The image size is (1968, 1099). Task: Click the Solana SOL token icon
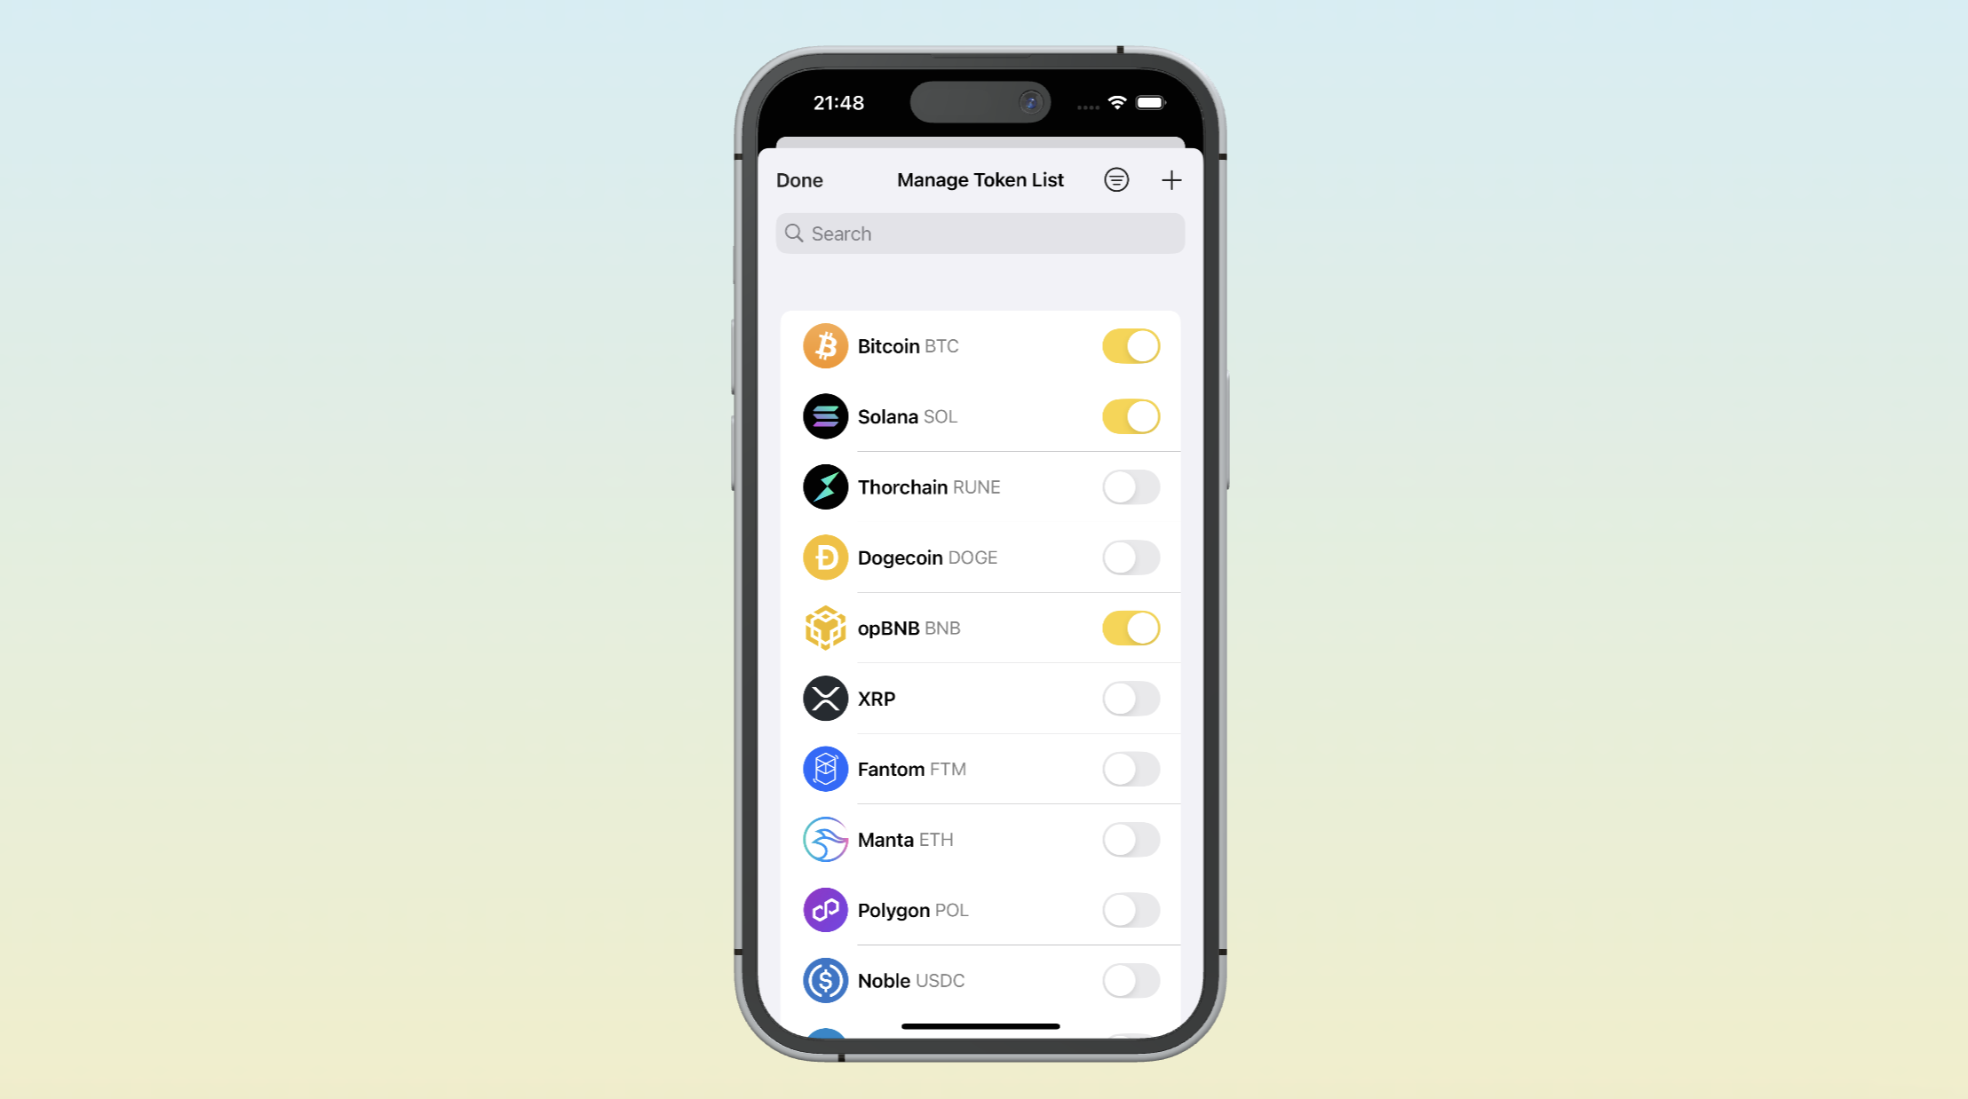(824, 416)
